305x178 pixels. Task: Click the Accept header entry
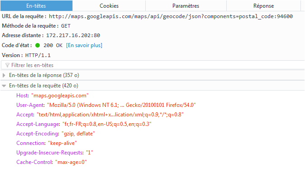click(x=100, y=115)
